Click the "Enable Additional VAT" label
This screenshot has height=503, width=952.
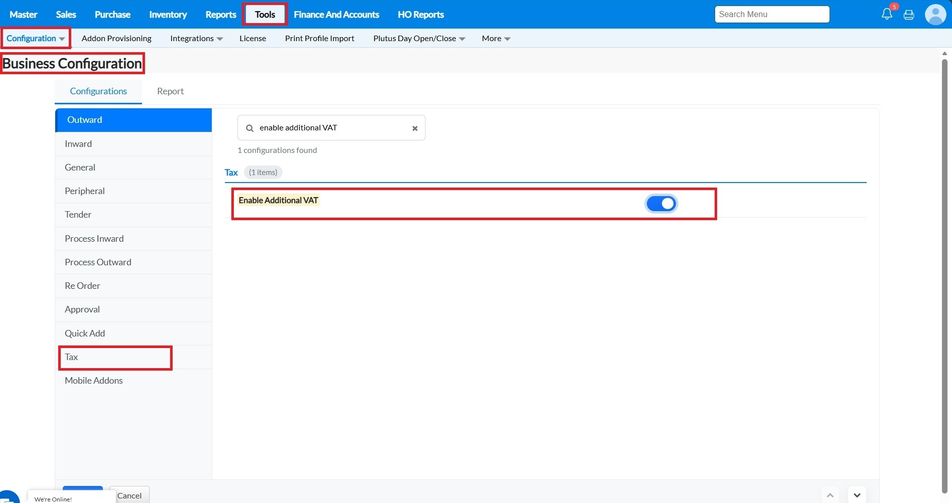click(x=279, y=201)
